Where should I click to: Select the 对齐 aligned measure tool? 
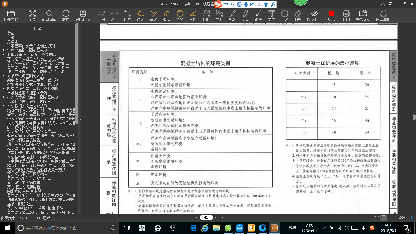point(127,16)
